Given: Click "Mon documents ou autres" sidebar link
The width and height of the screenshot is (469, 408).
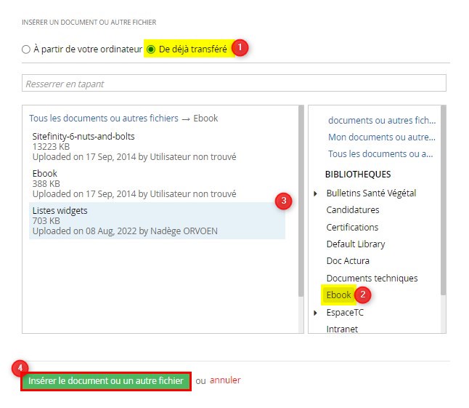Looking at the screenshot, I should click(381, 137).
